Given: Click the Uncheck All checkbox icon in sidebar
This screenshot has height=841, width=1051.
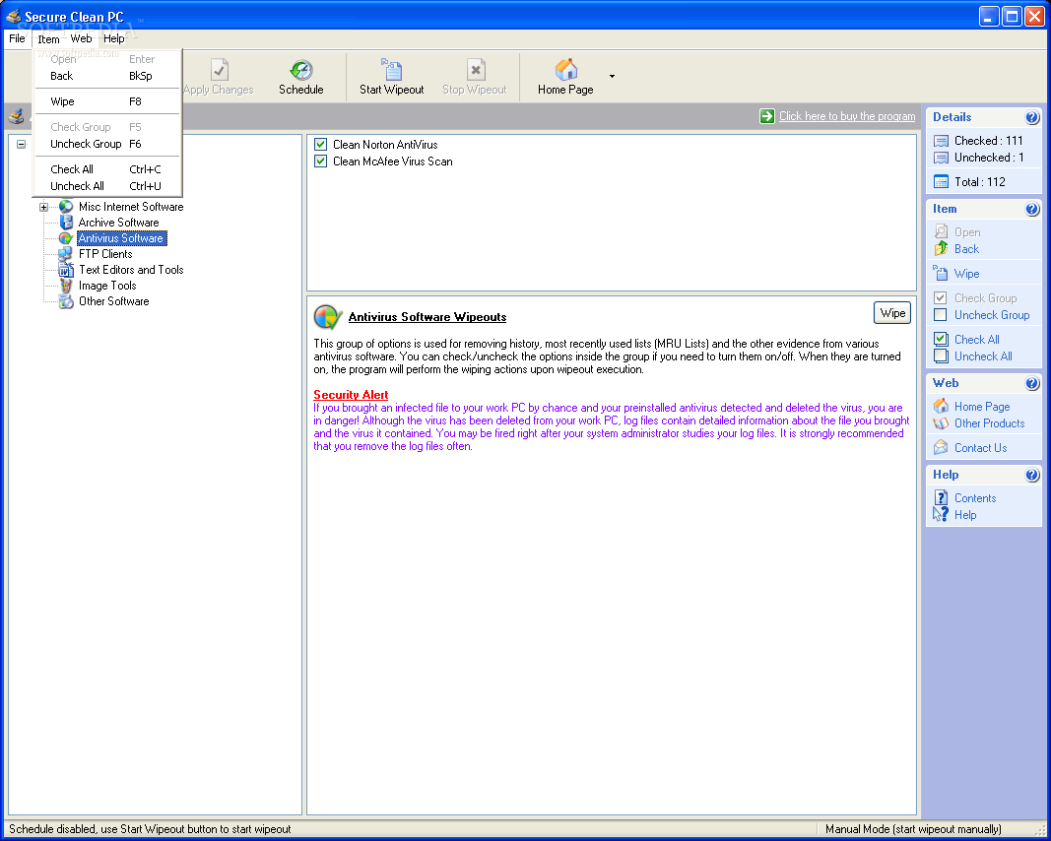Looking at the screenshot, I should click(x=941, y=356).
